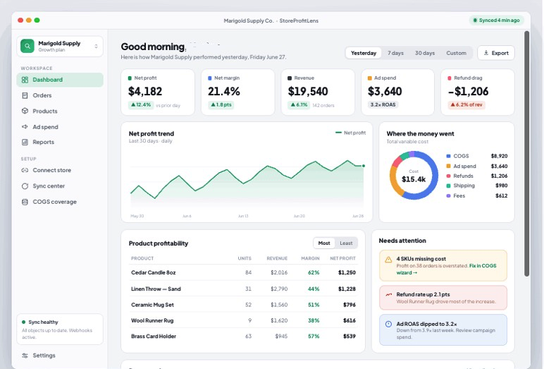
Task: Select the Yesterday date range
Action: 364,53
